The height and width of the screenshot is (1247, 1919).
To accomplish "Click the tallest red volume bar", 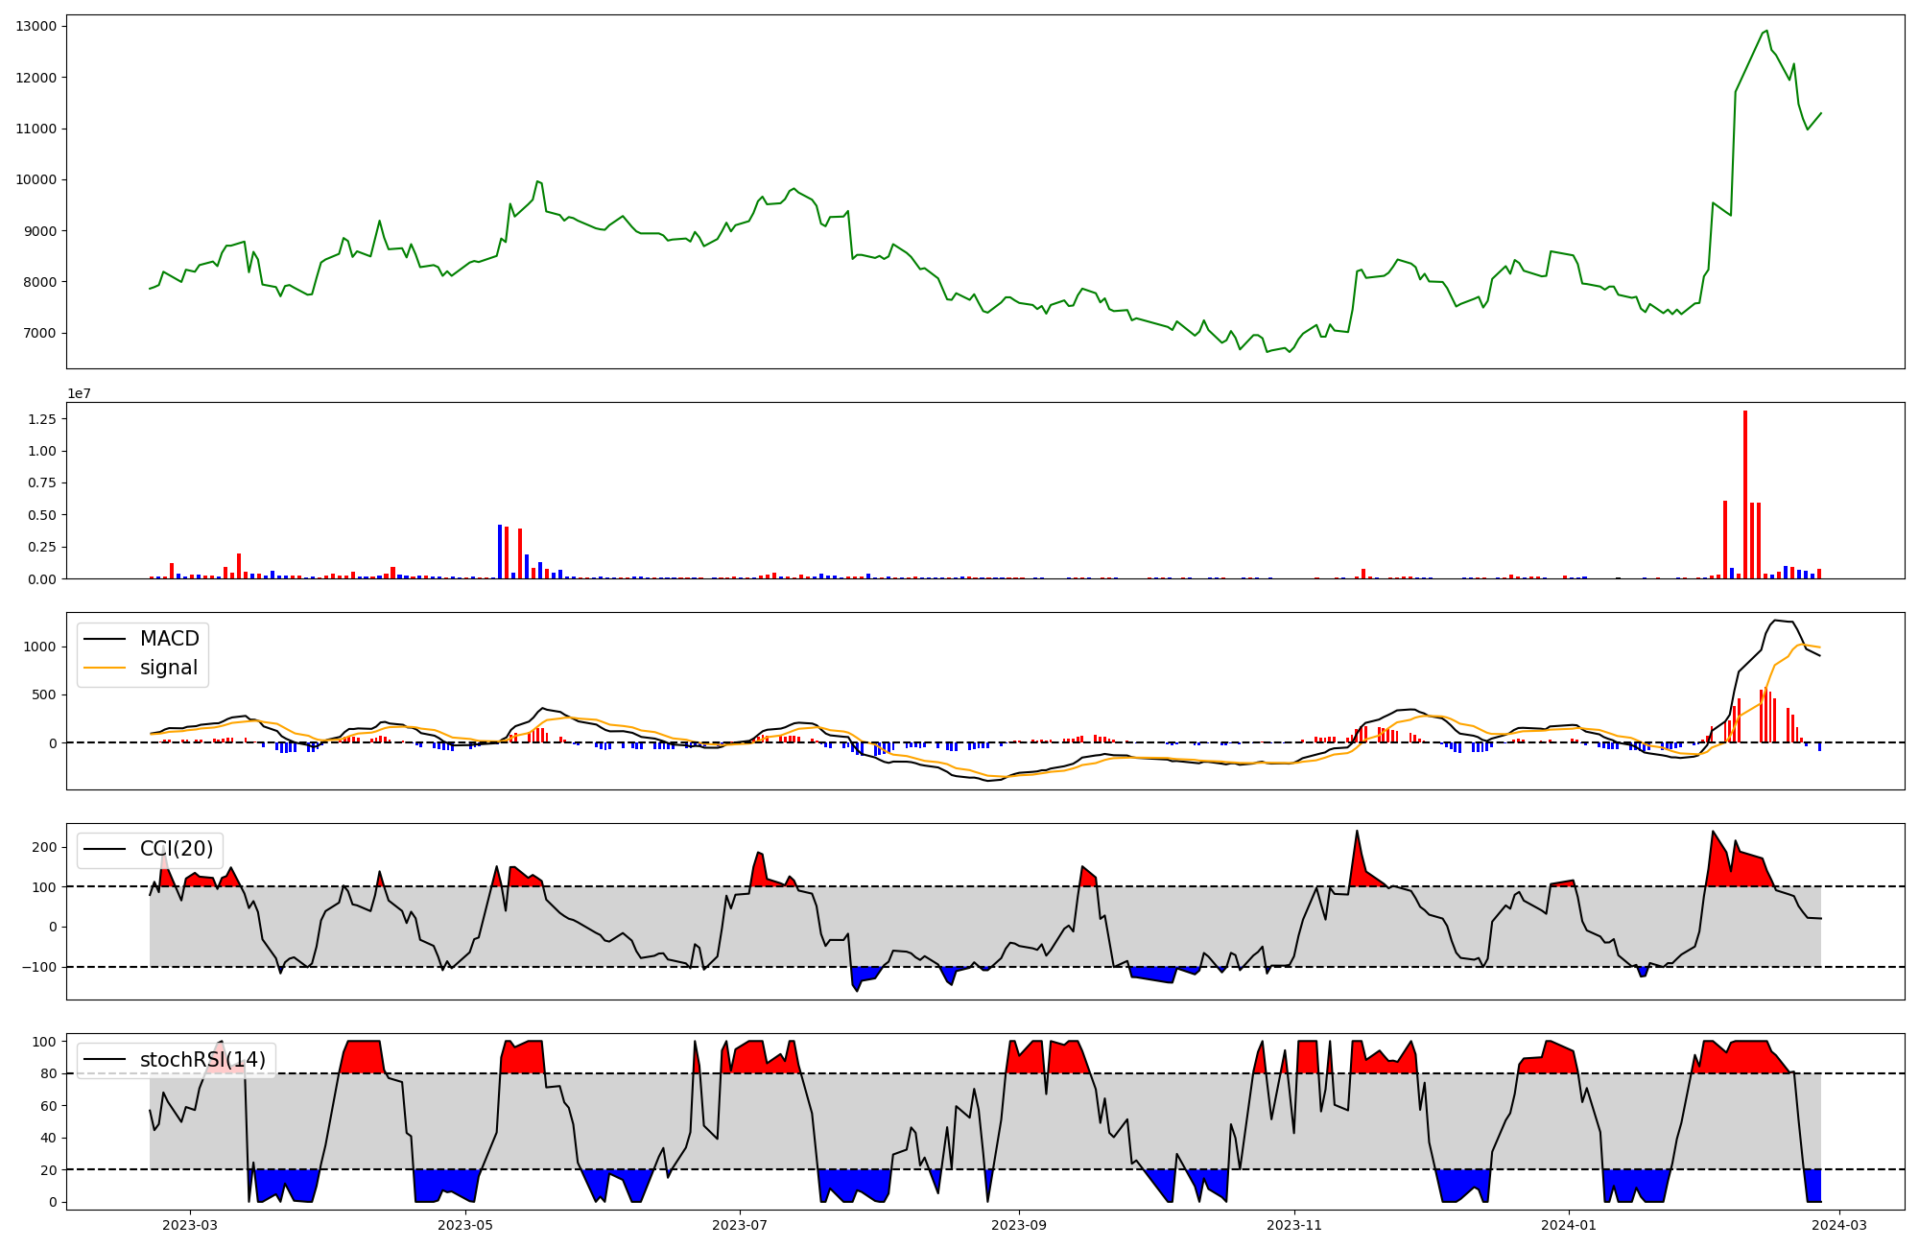I will click(1745, 494).
